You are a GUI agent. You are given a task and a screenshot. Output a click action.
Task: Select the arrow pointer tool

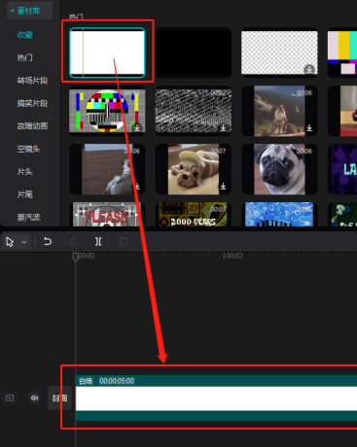[x=10, y=242]
